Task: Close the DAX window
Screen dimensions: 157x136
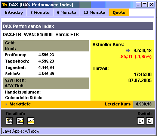Action: coord(151,5)
